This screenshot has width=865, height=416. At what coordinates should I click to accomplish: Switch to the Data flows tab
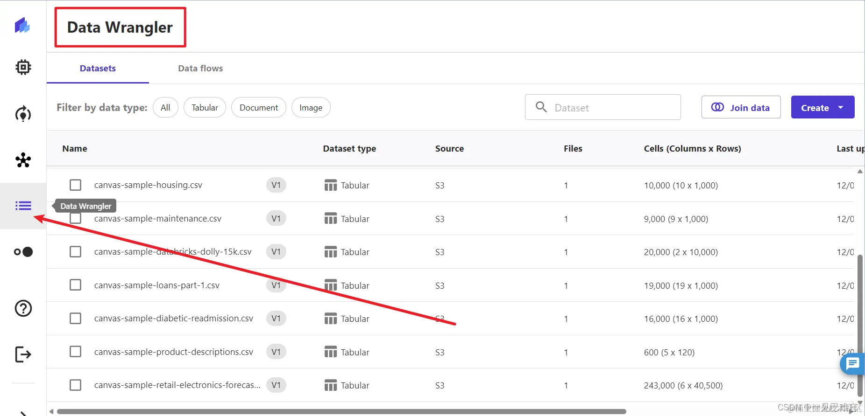tap(200, 68)
